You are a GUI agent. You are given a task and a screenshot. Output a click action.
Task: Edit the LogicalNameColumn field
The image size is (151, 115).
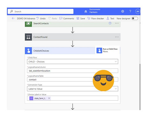73,71
